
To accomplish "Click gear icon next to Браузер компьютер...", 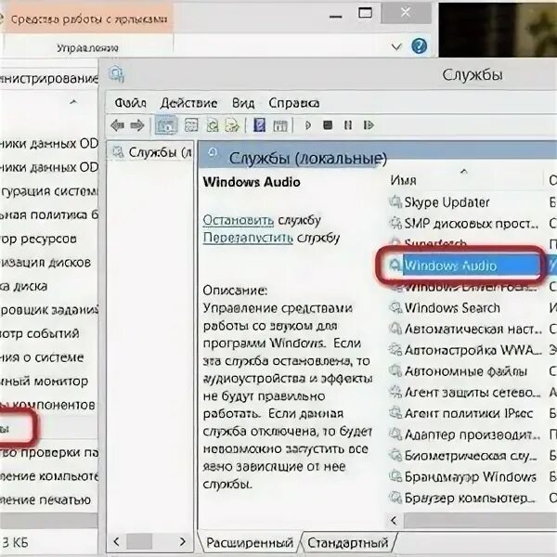I will [x=395, y=498].
